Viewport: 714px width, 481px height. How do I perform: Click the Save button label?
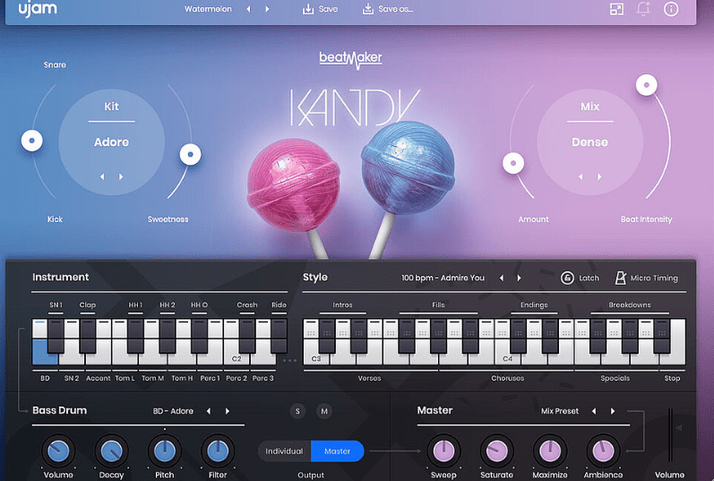coord(328,9)
